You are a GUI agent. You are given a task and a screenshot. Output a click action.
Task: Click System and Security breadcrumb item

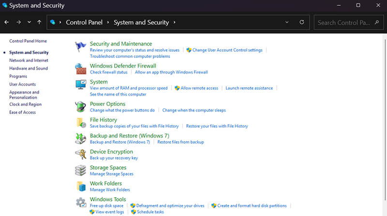141,22
